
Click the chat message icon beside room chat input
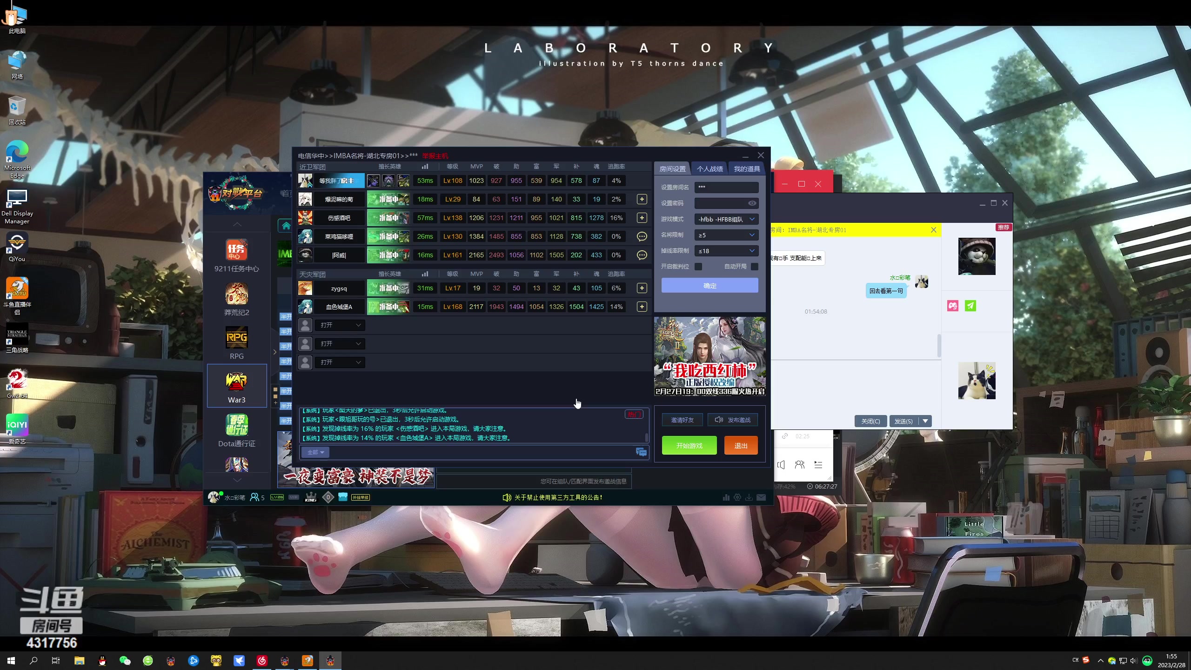coord(641,452)
